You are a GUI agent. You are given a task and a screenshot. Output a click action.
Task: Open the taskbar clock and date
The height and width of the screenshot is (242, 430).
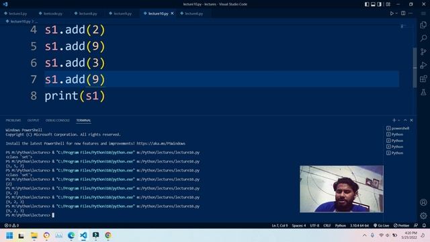coord(409,235)
